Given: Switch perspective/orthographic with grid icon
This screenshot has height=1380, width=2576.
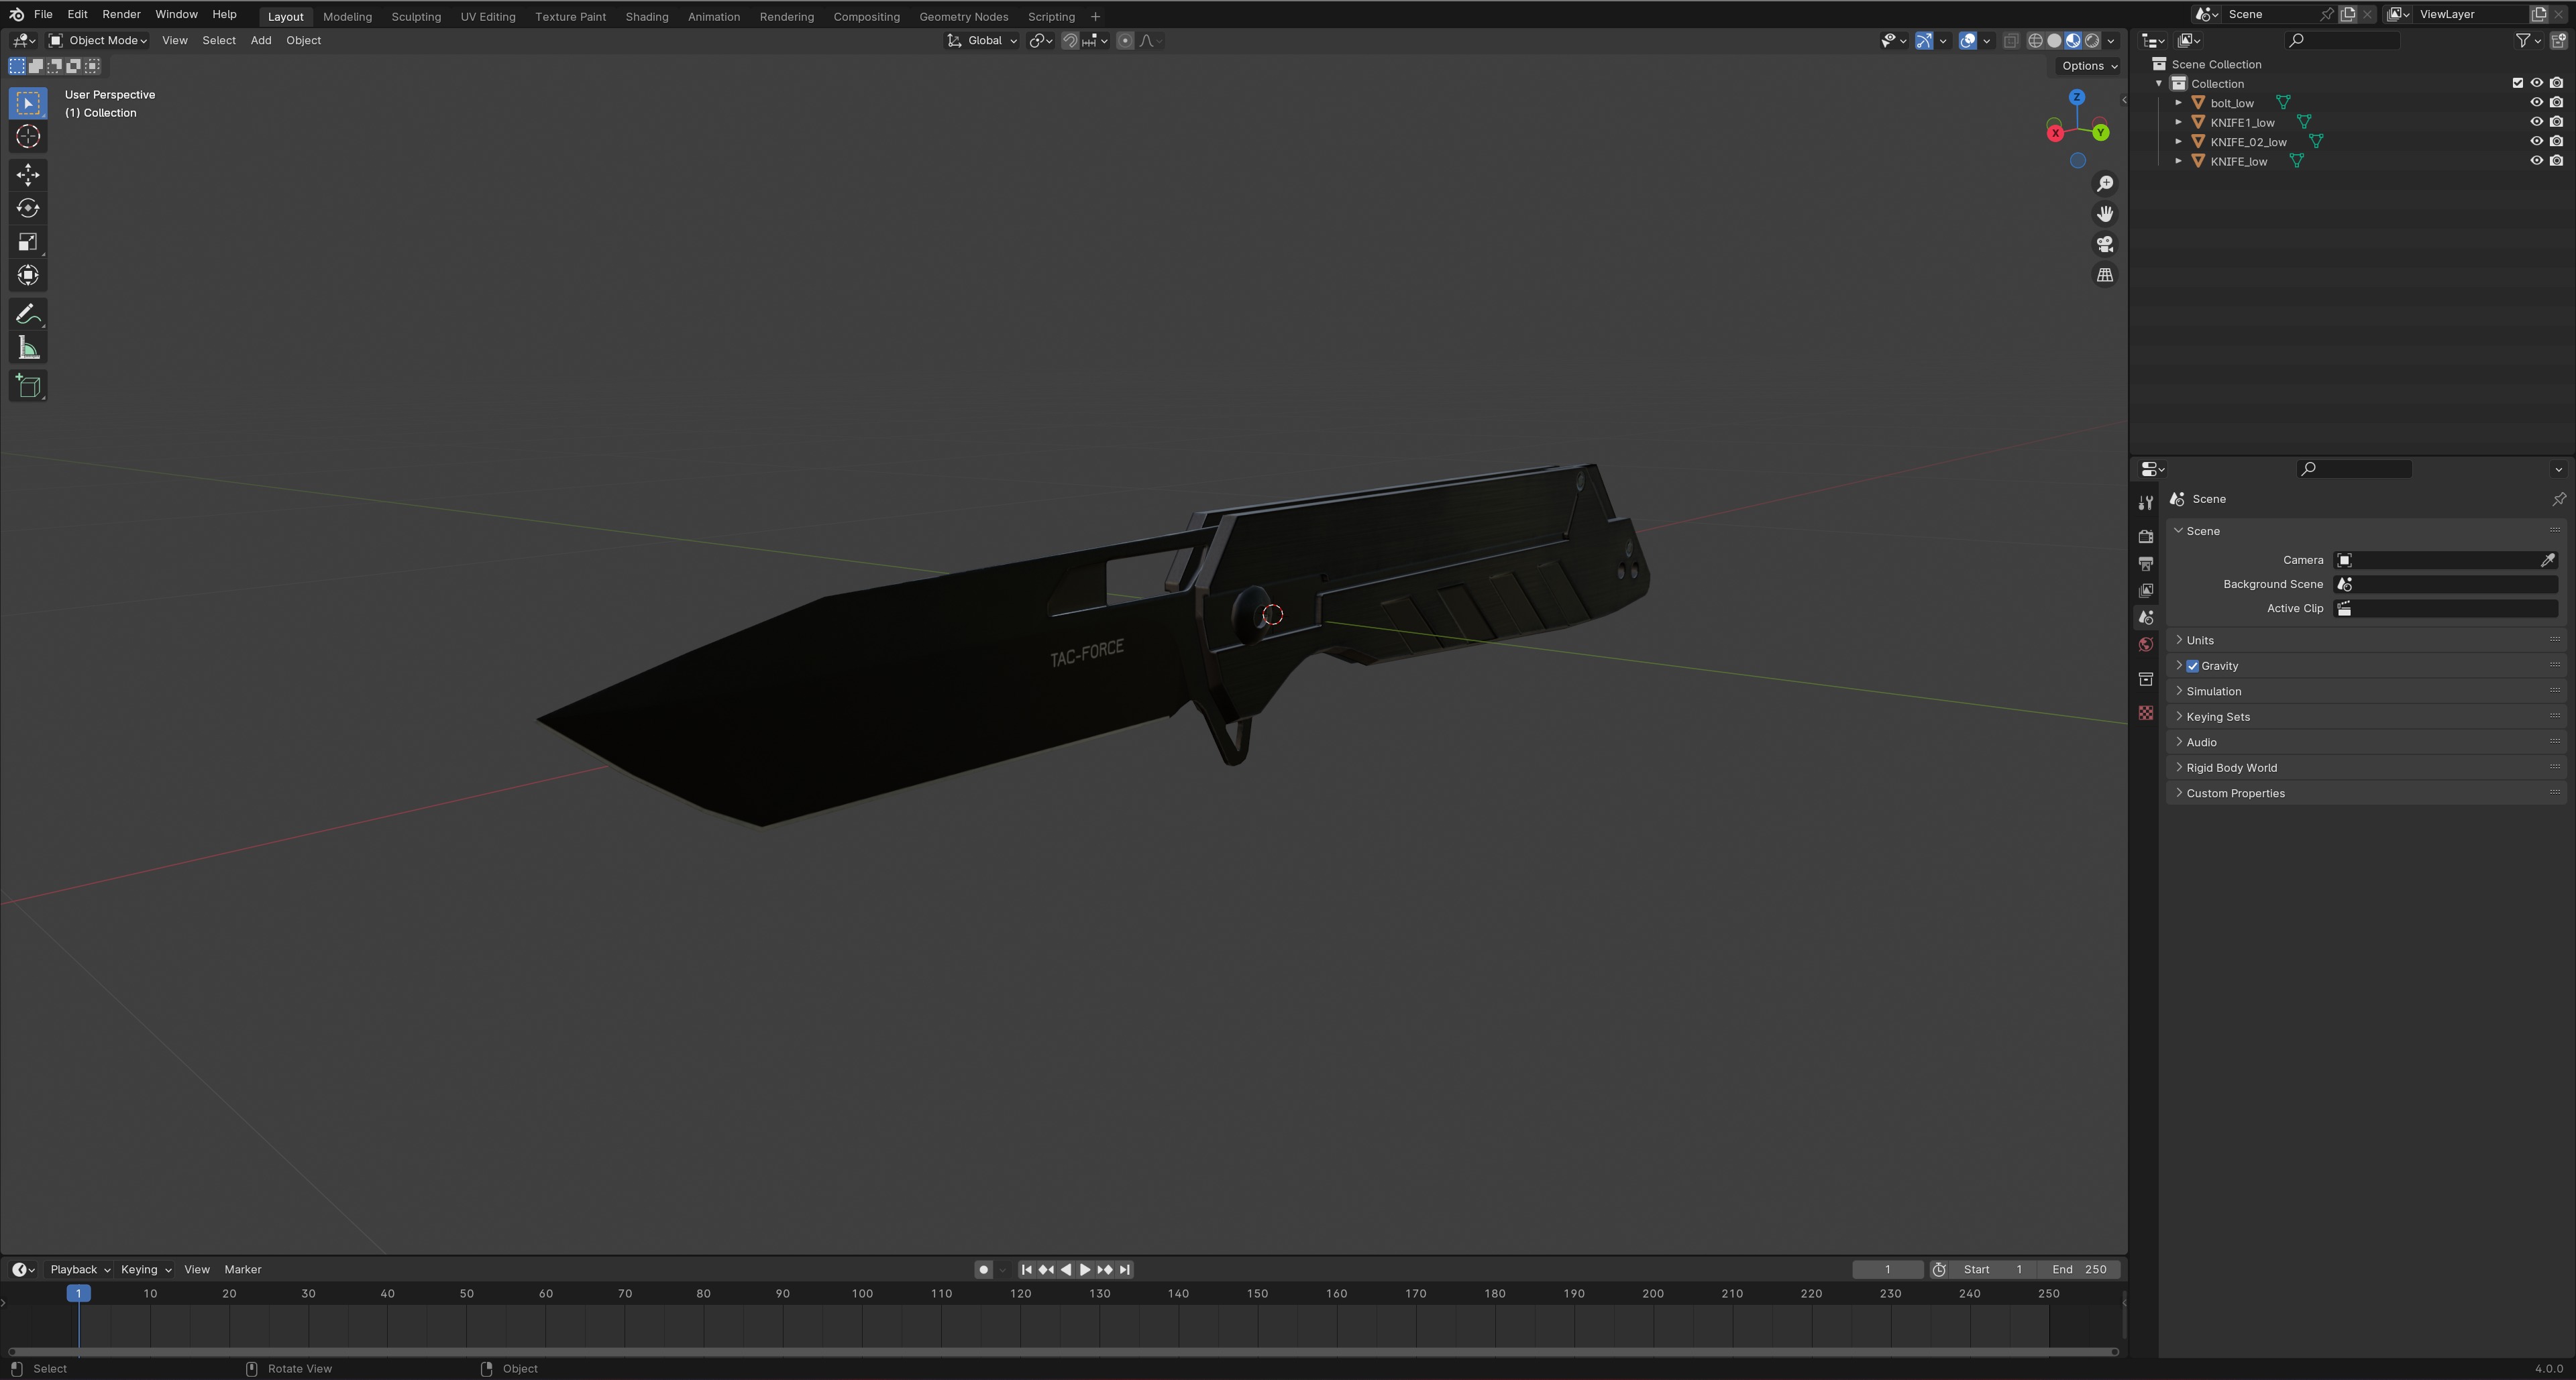Looking at the screenshot, I should click(x=2105, y=275).
